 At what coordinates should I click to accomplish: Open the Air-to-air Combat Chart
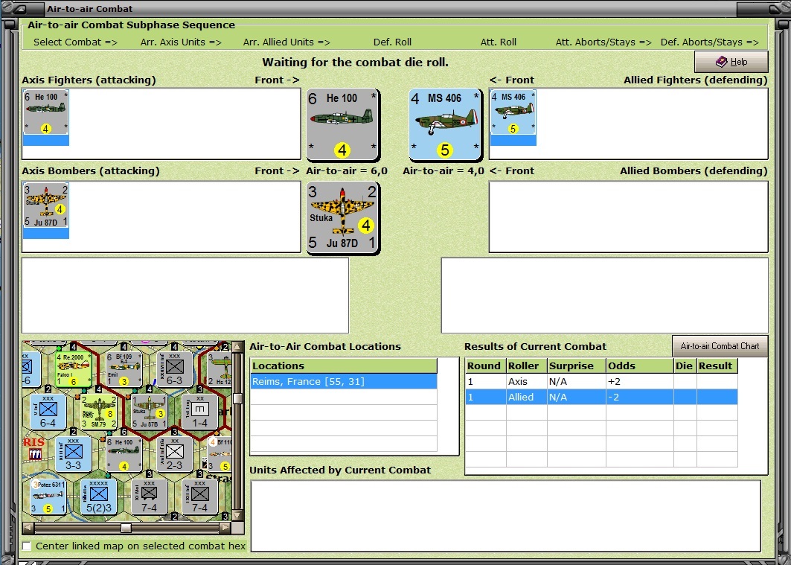(x=720, y=346)
